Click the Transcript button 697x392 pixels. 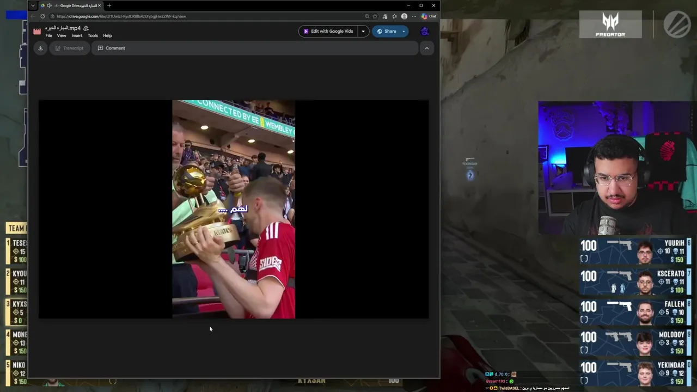coord(69,48)
